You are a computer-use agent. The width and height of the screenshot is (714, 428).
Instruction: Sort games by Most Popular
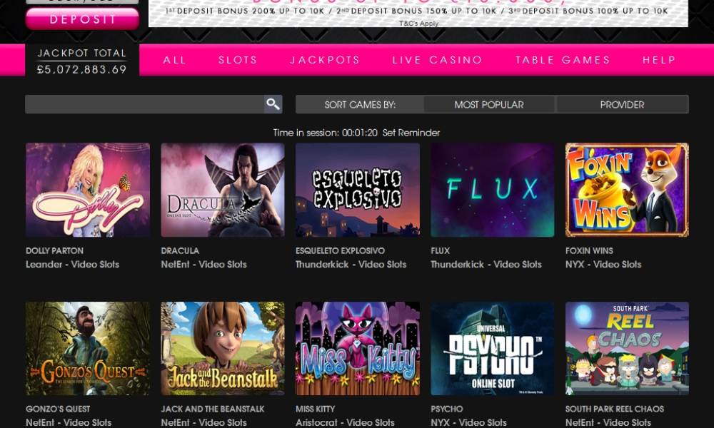pos(489,105)
